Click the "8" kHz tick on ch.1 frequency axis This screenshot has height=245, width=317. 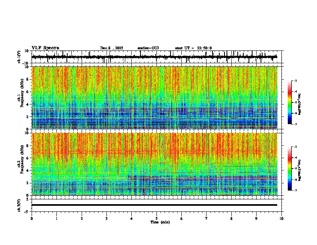[28, 79]
